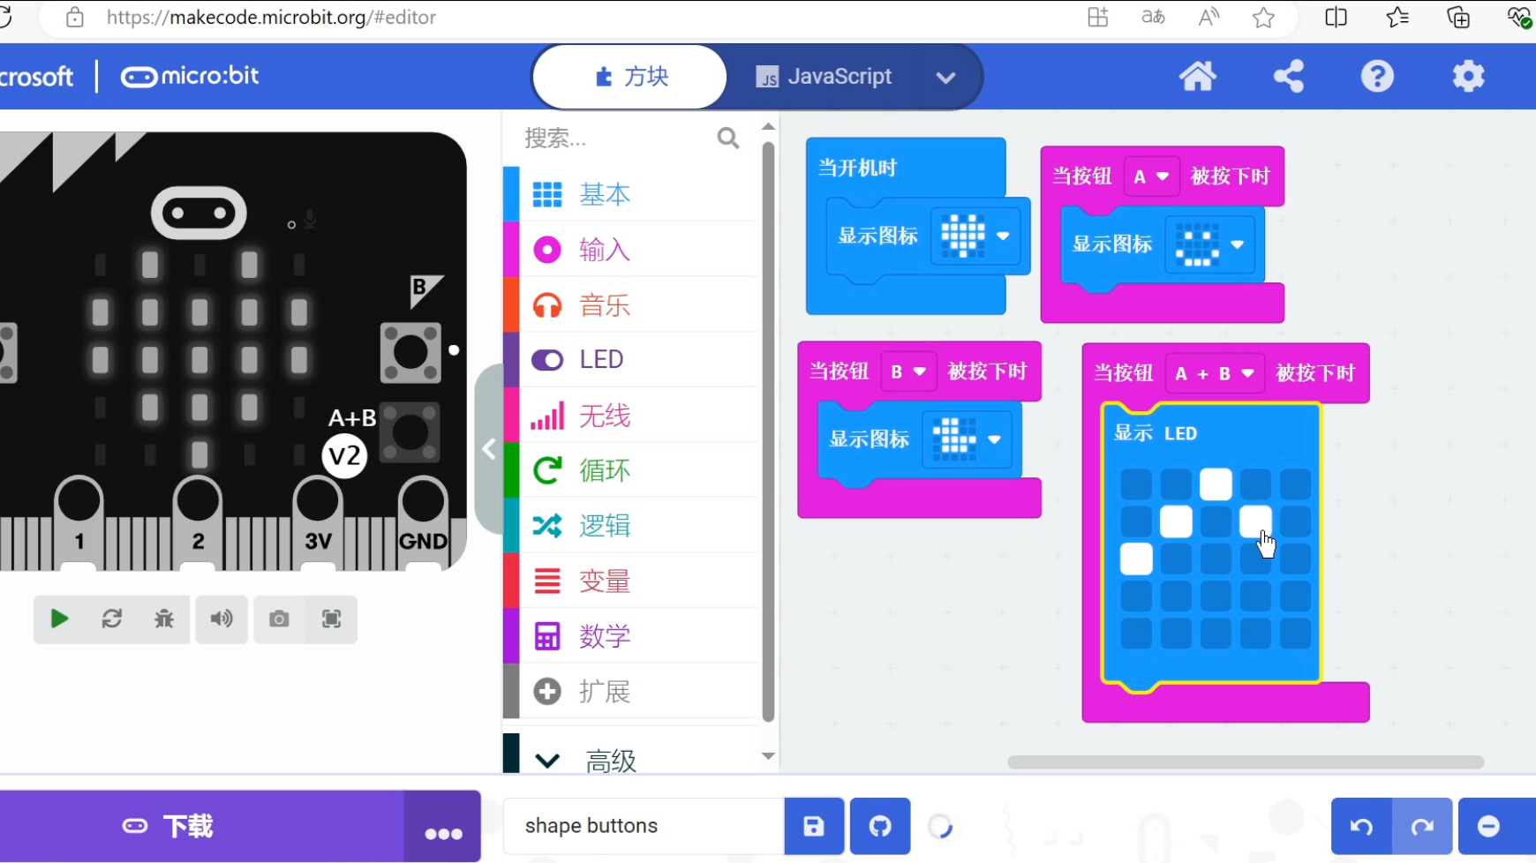Image resolution: width=1536 pixels, height=863 pixels.
Task: Toggle second-row second-column LED off
Action: pyautogui.click(x=1176, y=522)
